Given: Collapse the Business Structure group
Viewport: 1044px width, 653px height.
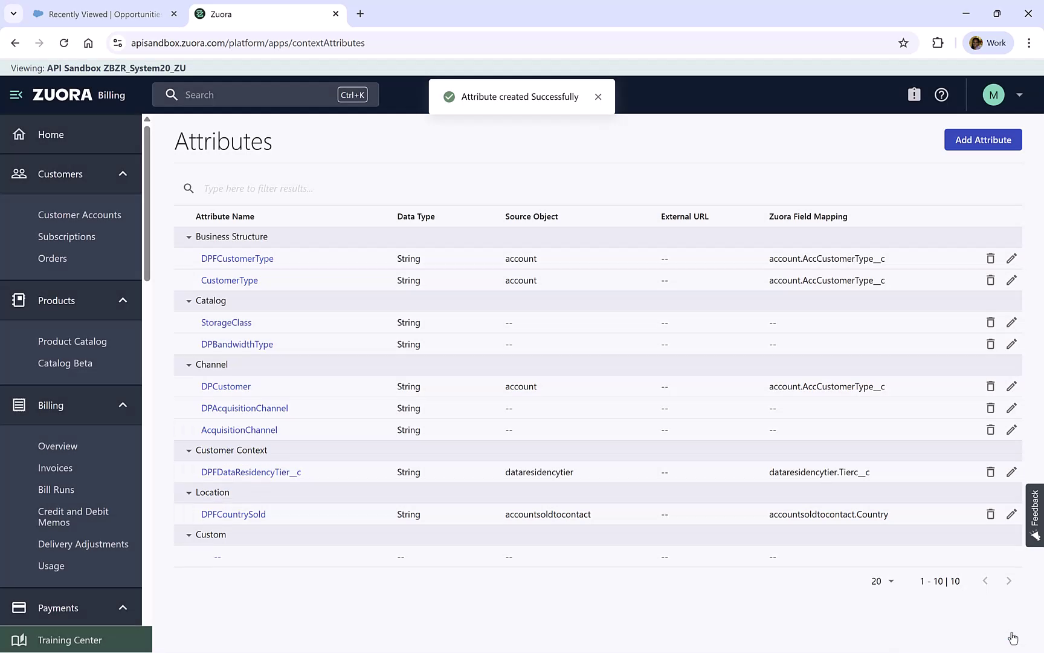Looking at the screenshot, I should [188, 236].
